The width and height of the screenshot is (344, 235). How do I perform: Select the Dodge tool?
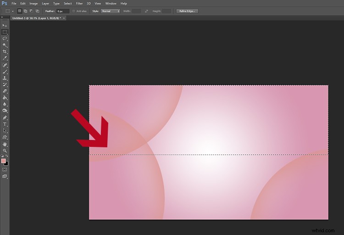pyautogui.click(x=5, y=111)
